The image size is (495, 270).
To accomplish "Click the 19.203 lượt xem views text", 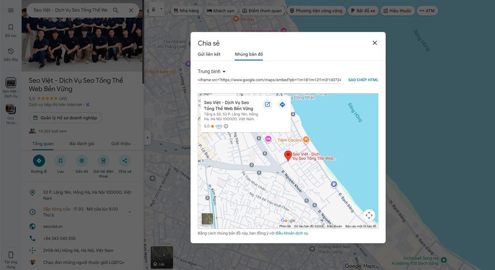I will point(52,131).
